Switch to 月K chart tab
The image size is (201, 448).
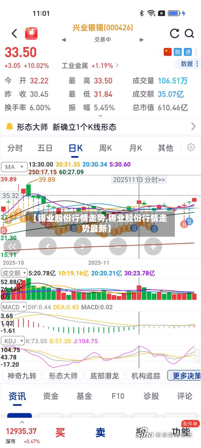coord(135,148)
